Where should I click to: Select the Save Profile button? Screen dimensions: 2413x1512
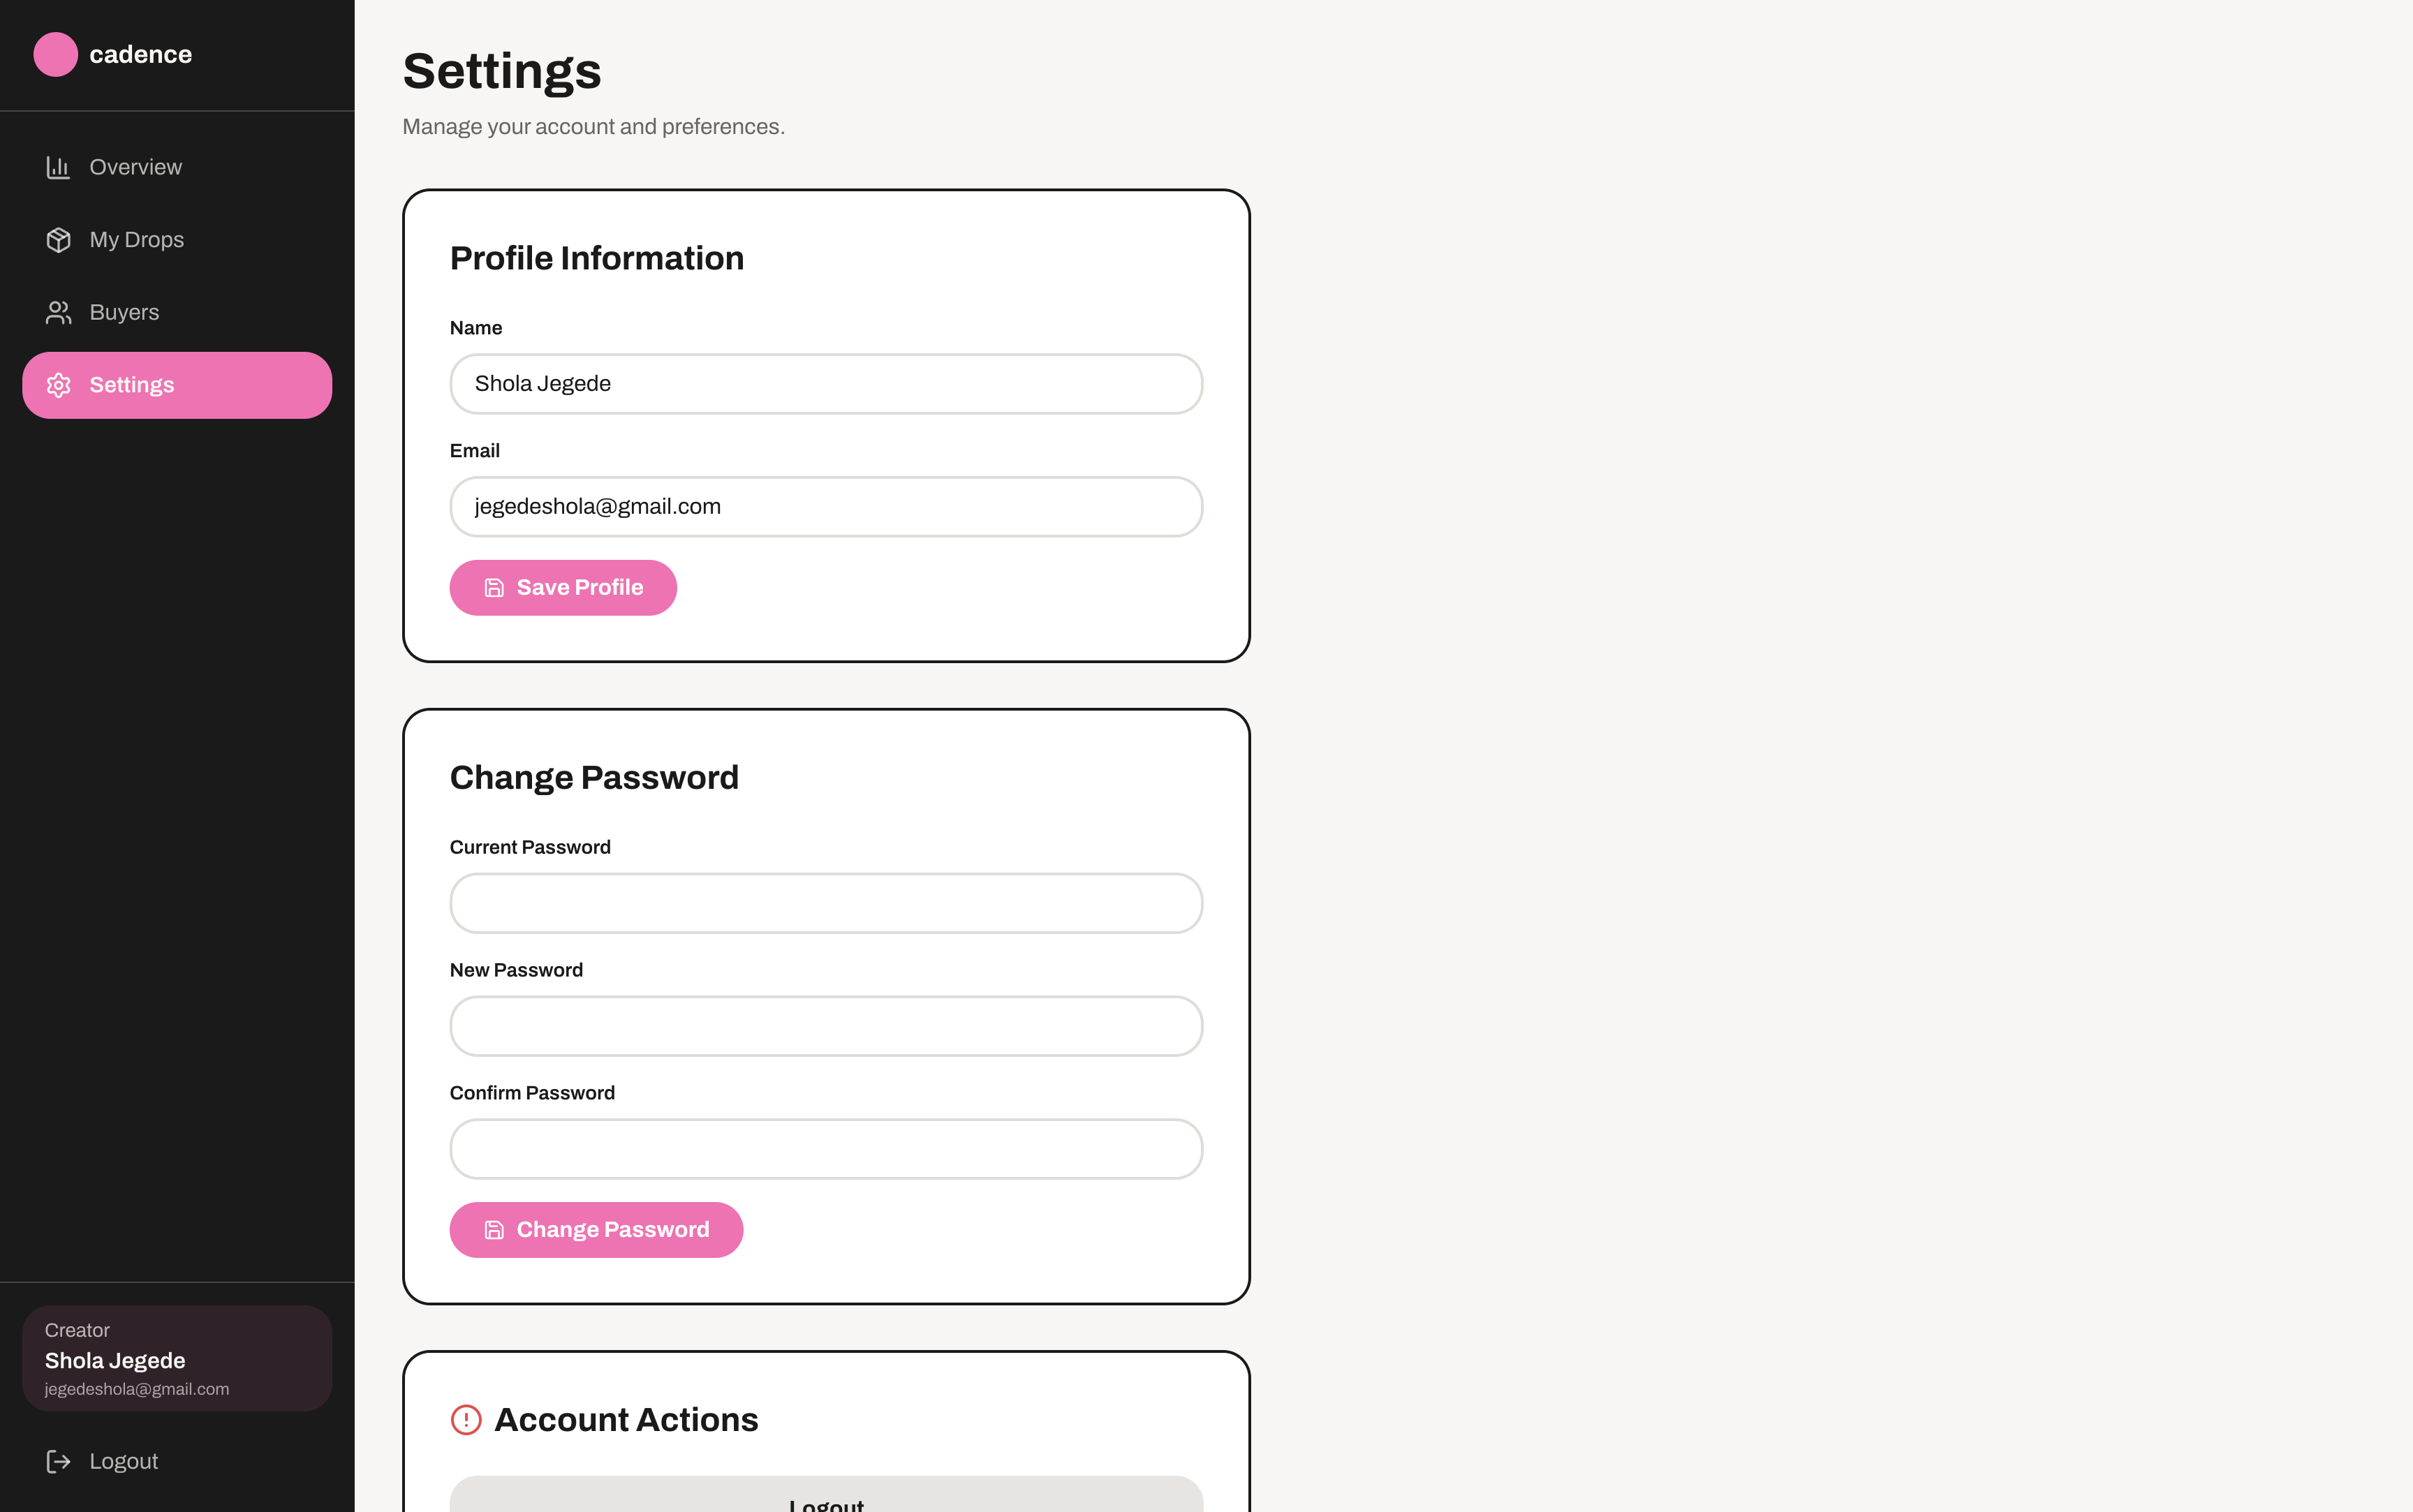coord(563,588)
